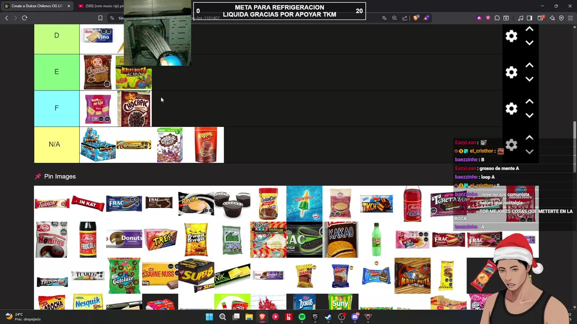
Task: Select Cookie Crisp box in N/A row
Action: coord(169,144)
